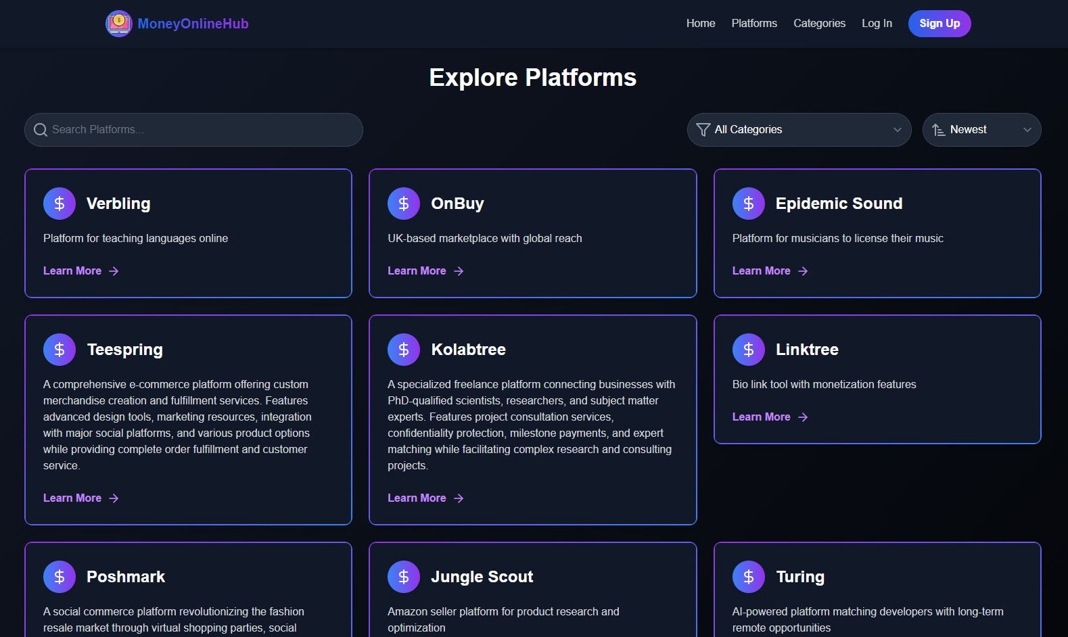The width and height of the screenshot is (1068, 637).
Task: Click the Turing dollar icon
Action: tap(749, 577)
